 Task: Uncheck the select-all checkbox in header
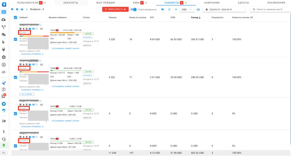point(15,18)
